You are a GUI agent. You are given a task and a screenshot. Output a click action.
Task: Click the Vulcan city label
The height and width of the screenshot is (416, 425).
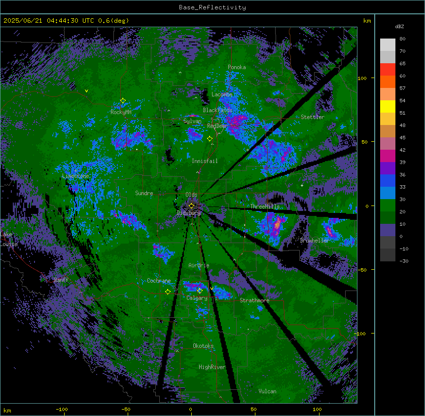tap(268, 391)
